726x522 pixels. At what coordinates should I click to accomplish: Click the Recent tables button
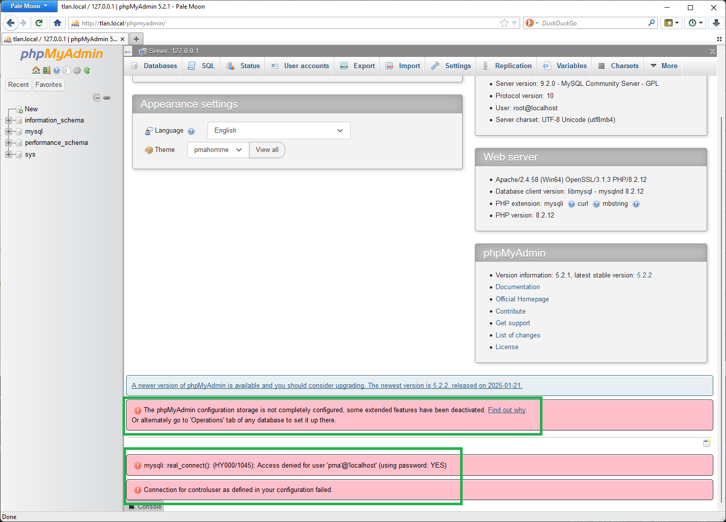(x=18, y=85)
